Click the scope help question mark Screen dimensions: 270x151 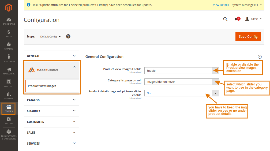tap(68, 36)
